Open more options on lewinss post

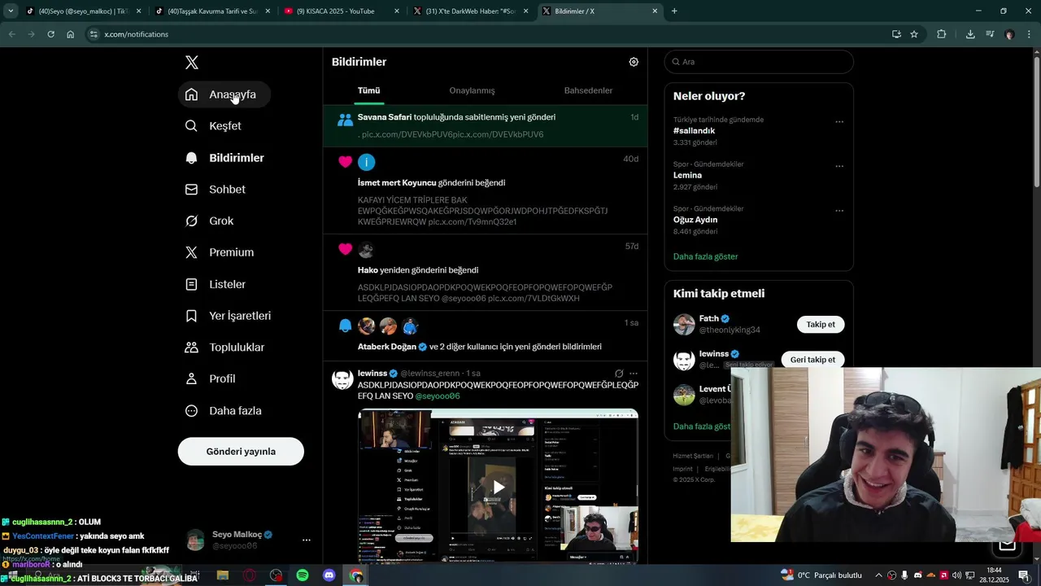tap(634, 374)
